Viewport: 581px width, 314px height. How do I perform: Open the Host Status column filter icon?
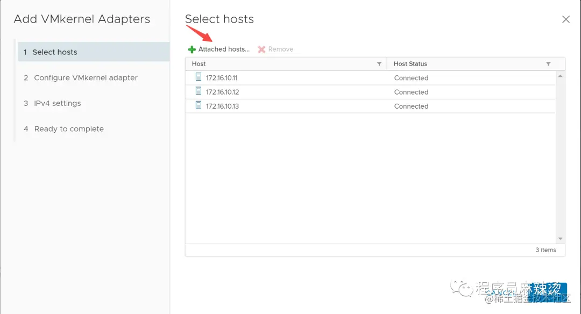[x=548, y=63]
